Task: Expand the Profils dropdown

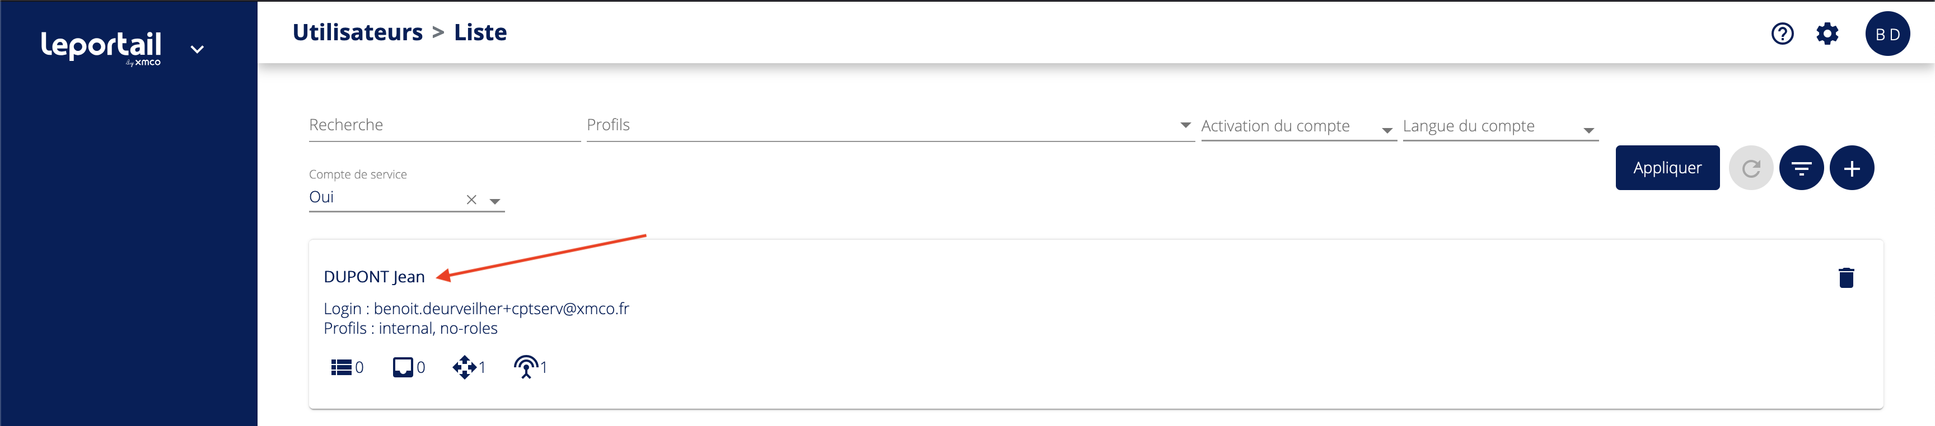Action: click(x=1185, y=125)
